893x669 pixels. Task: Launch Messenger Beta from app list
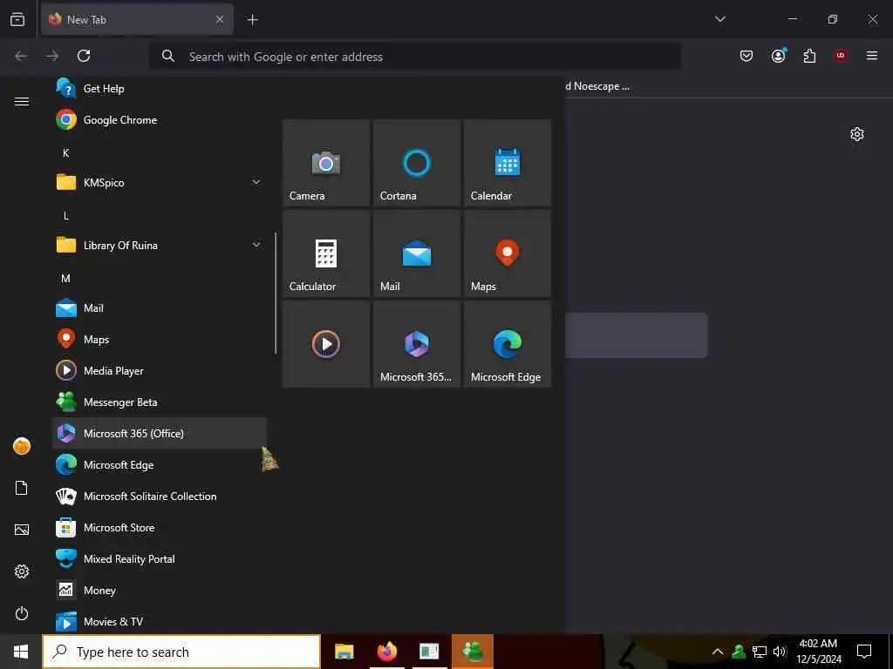[x=159, y=402]
